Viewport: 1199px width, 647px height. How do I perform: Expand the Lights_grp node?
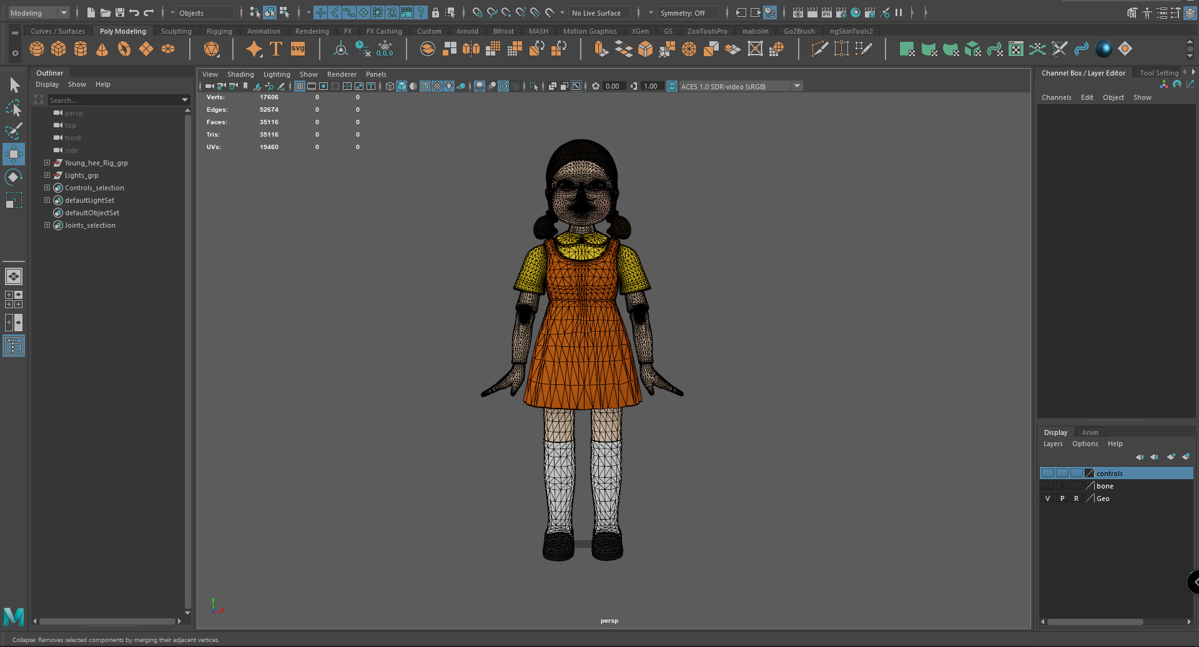point(47,175)
